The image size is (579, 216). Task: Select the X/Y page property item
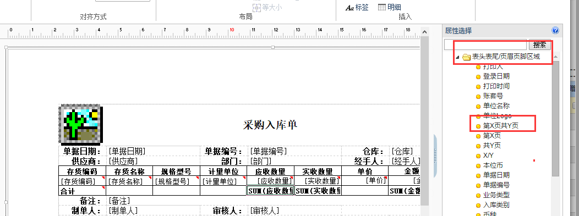pyautogui.click(x=485, y=156)
